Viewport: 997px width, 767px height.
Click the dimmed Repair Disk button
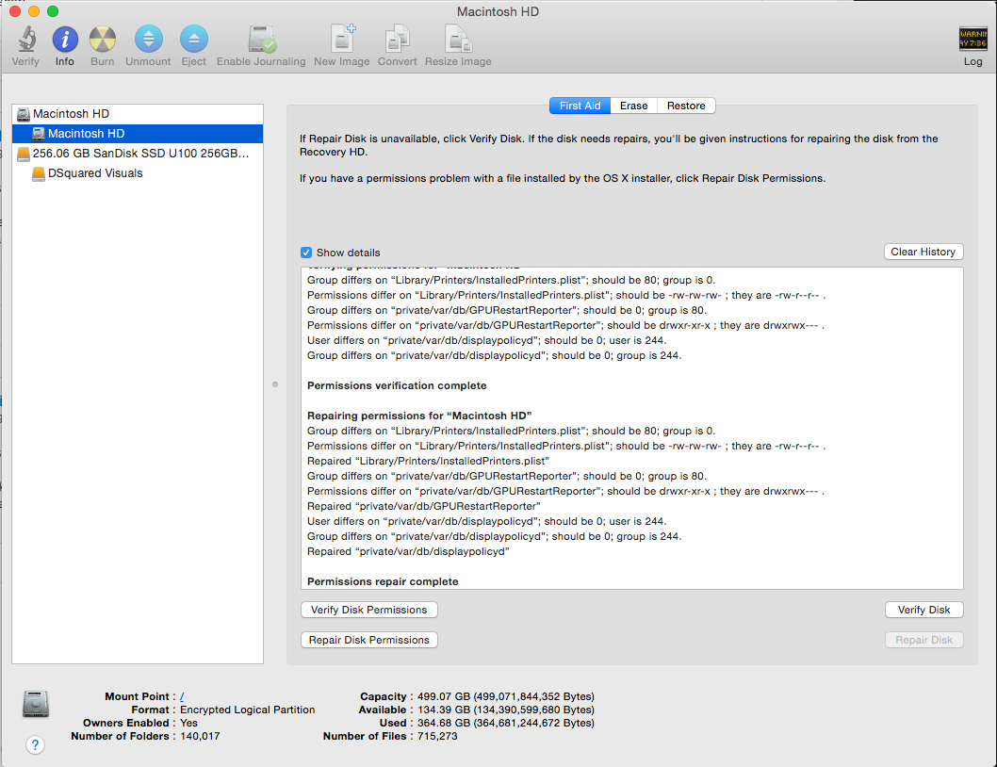click(923, 640)
